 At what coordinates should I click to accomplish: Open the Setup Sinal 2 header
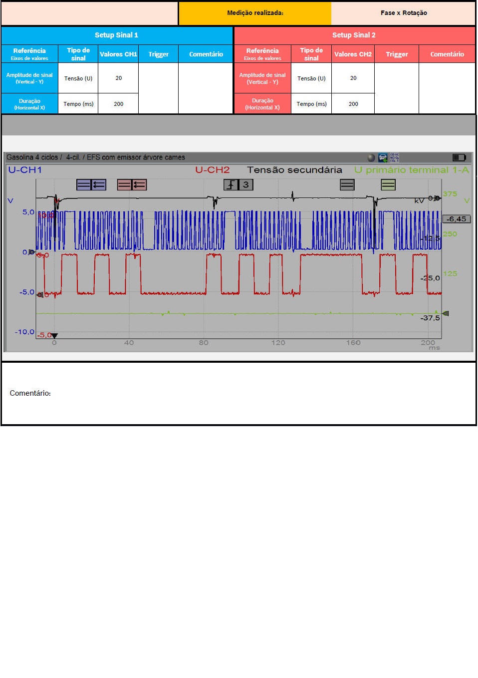pos(354,35)
